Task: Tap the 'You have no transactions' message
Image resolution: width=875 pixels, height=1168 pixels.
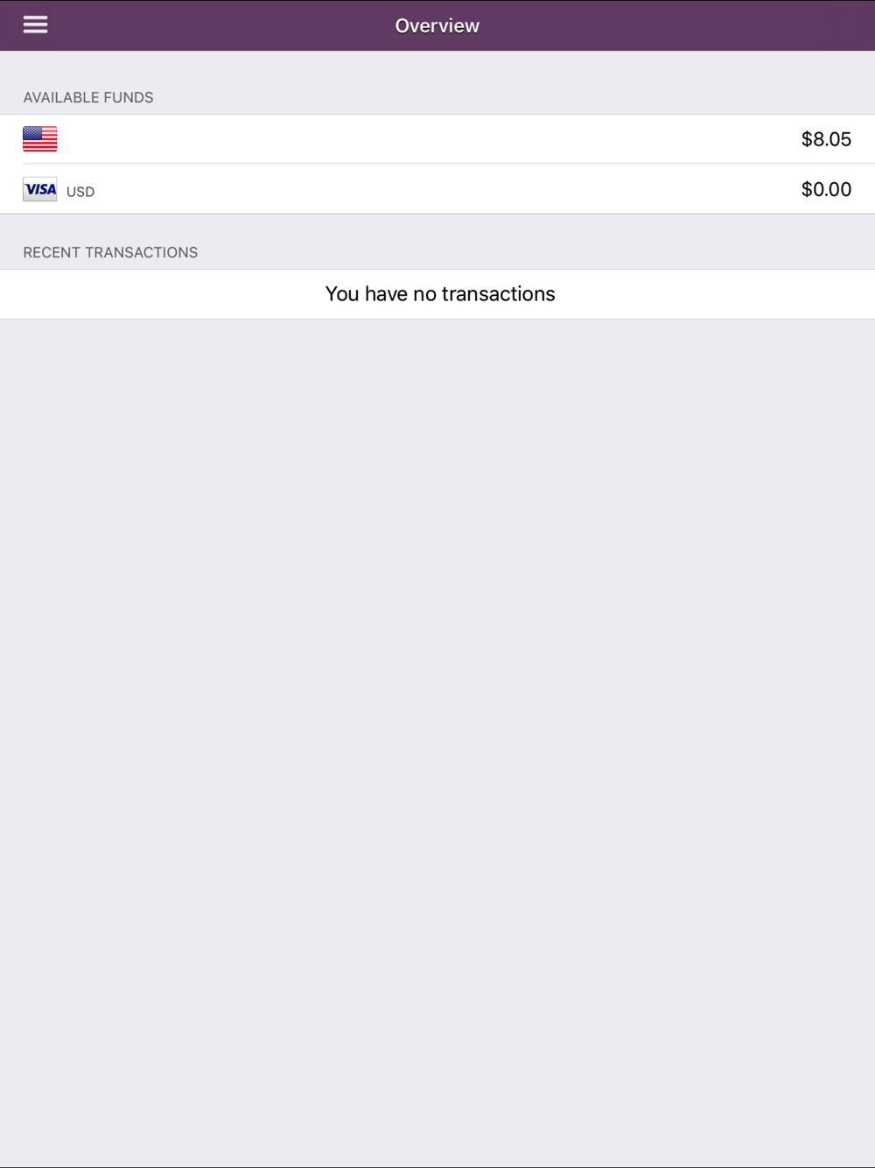Action: (440, 293)
